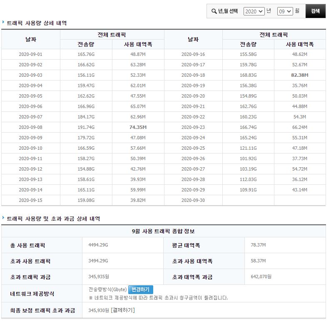Select the date cell 2020-09-15
Image resolution: width=331 pixels, height=322 pixels.
(31, 200)
